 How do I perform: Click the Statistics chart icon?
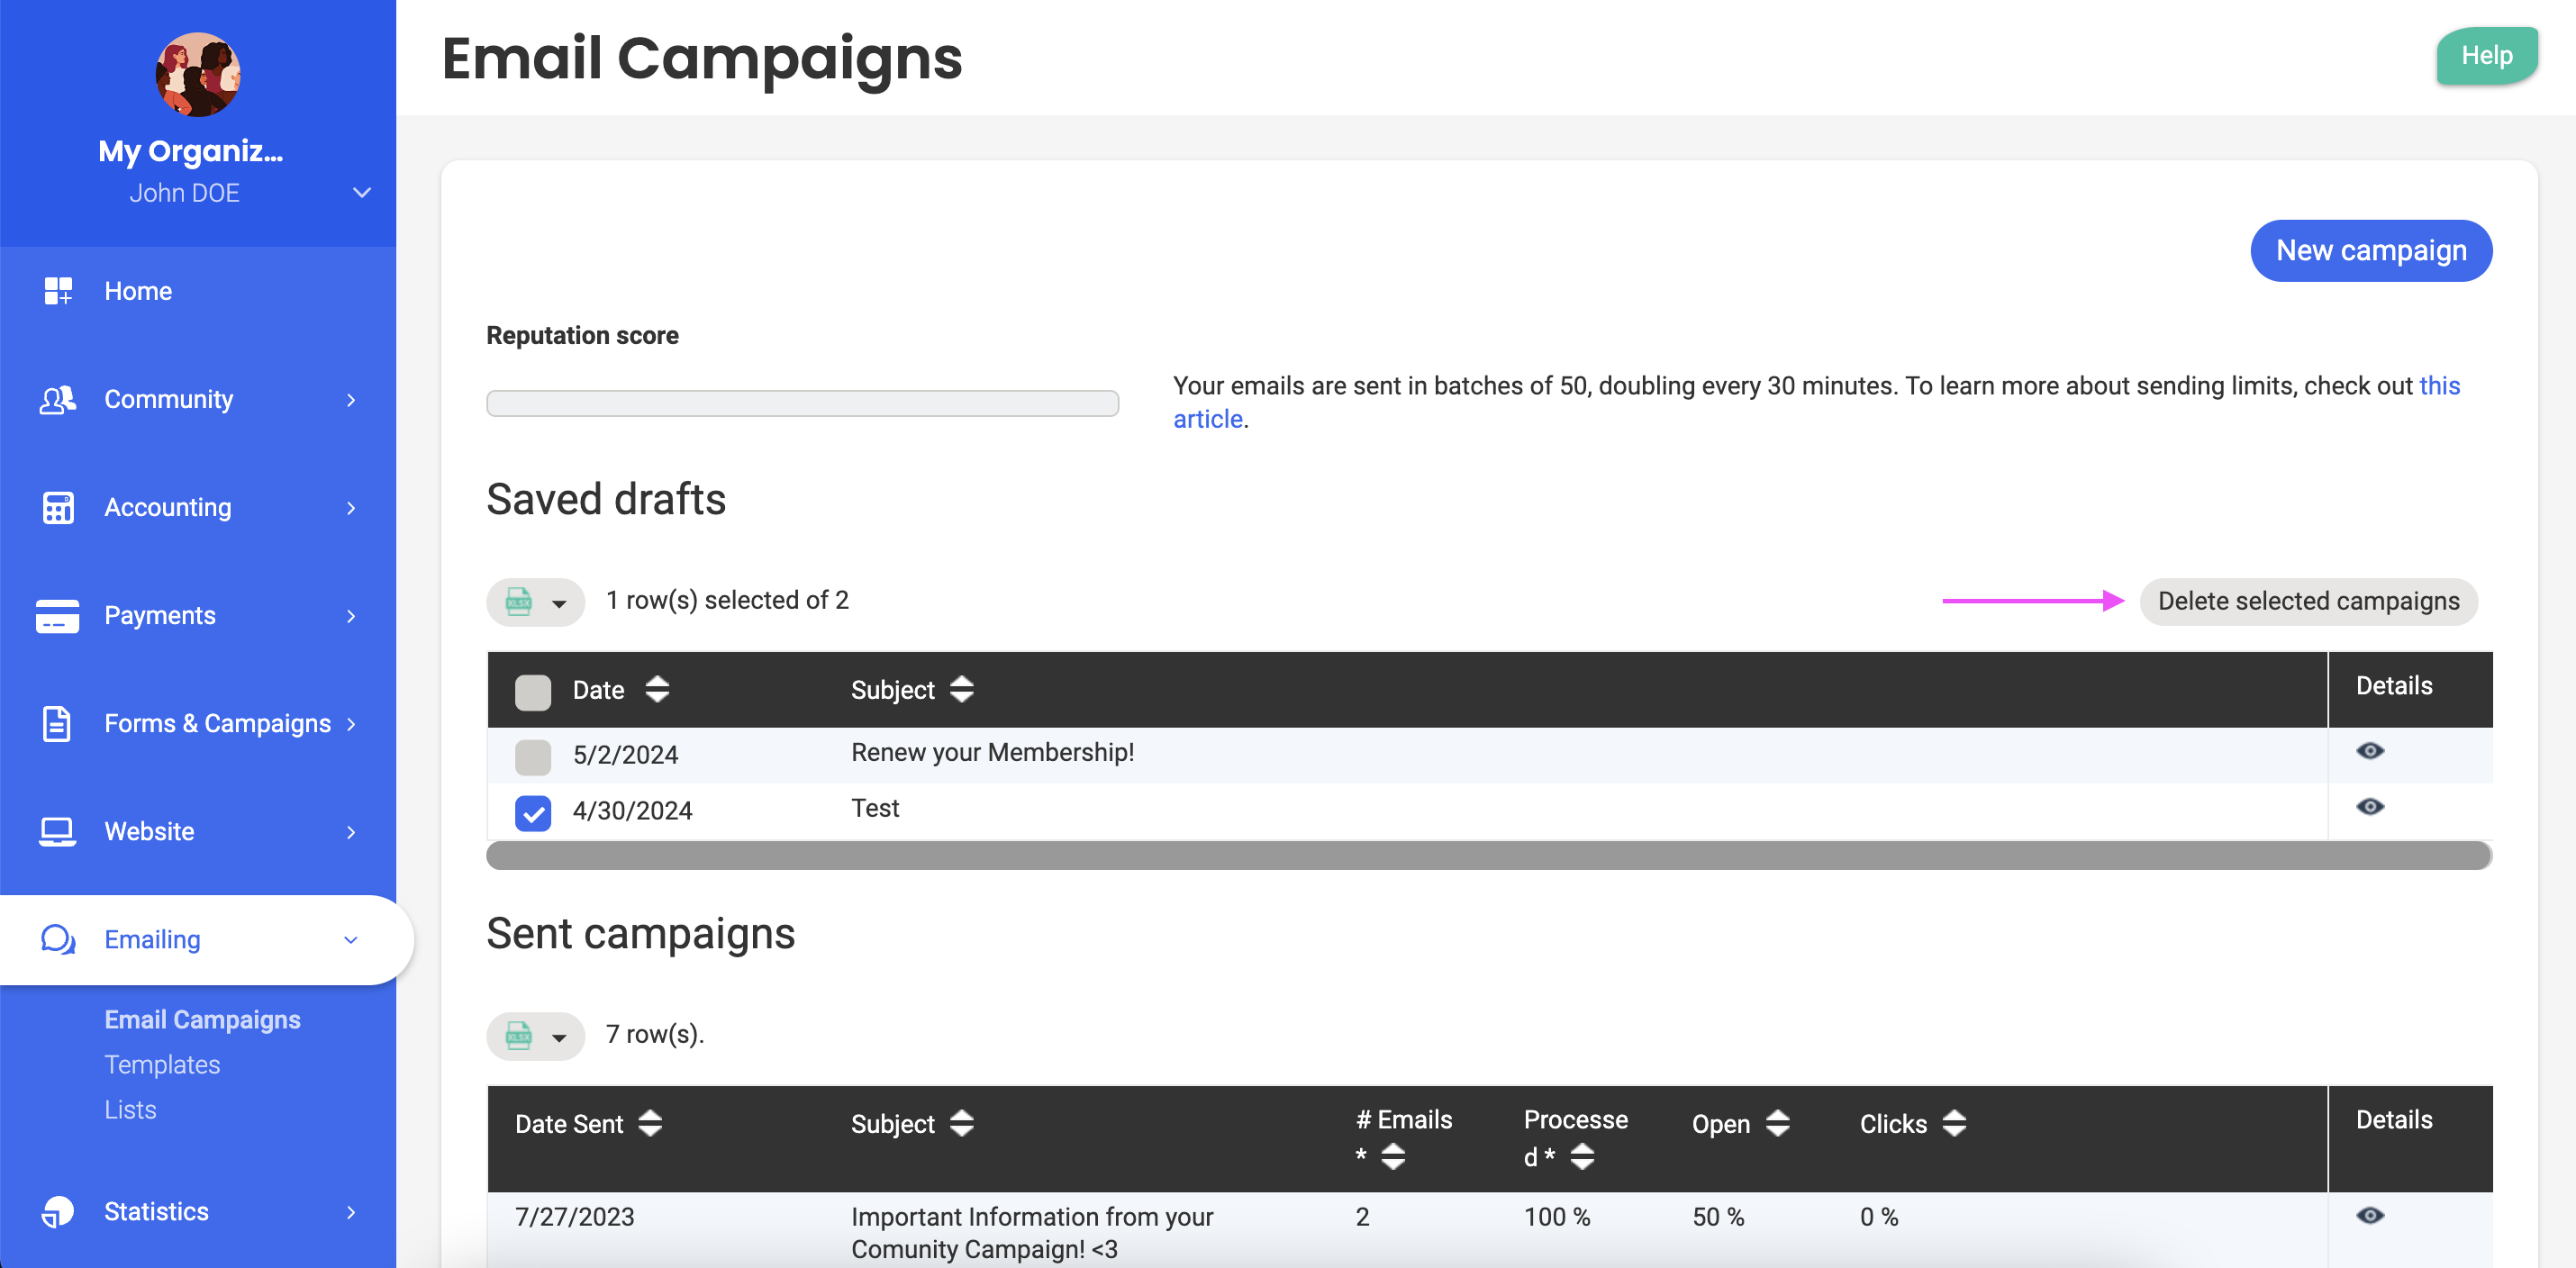pyautogui.click(x=58, y=1211)
